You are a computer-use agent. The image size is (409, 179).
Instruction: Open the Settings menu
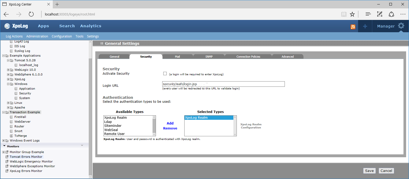pos(93,36)
